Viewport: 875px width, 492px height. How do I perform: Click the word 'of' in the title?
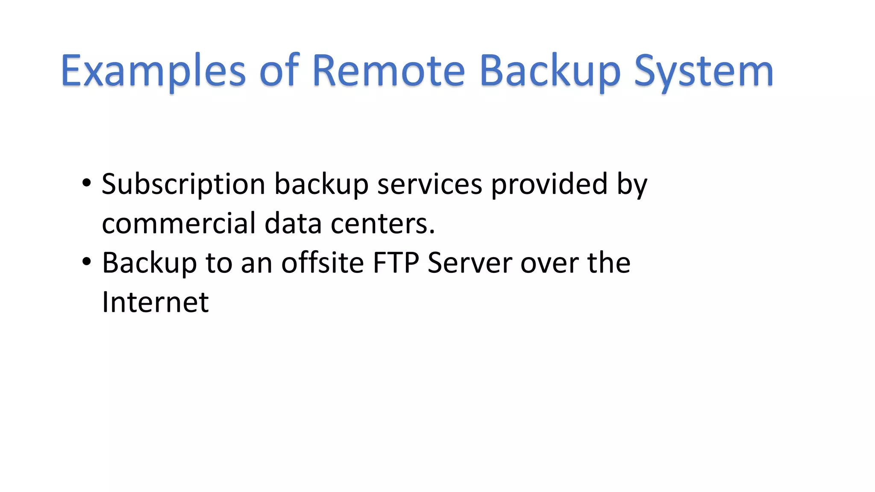(279, 70)
